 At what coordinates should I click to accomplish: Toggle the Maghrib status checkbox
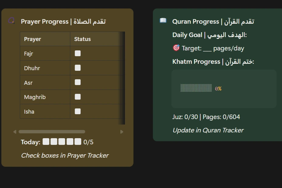[77, 97]
